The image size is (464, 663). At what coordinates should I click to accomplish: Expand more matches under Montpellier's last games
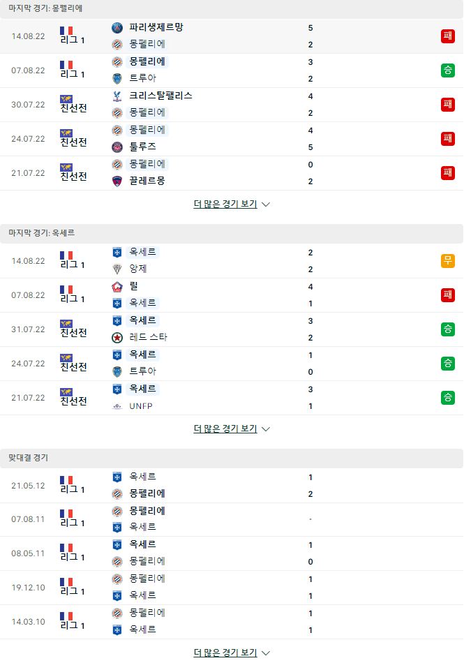click(x=232, y=204)
